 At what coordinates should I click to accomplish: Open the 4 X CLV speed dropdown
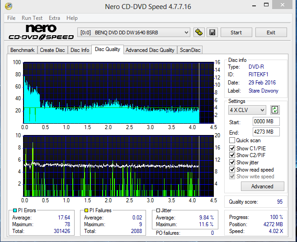(x=262, y=110)
